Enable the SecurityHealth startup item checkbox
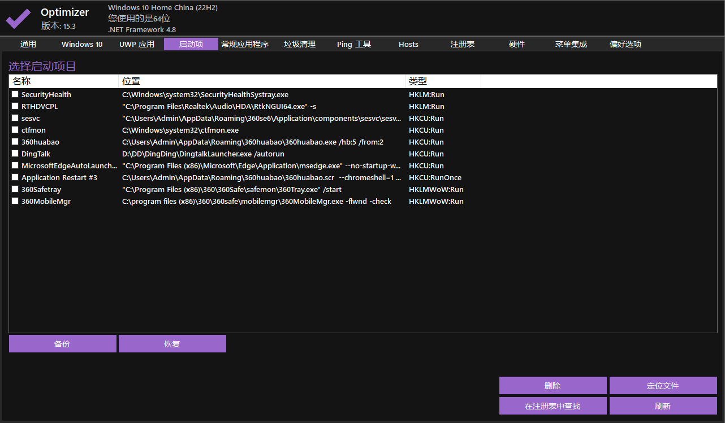Screen dimensions: 725x423 point(15,94)
